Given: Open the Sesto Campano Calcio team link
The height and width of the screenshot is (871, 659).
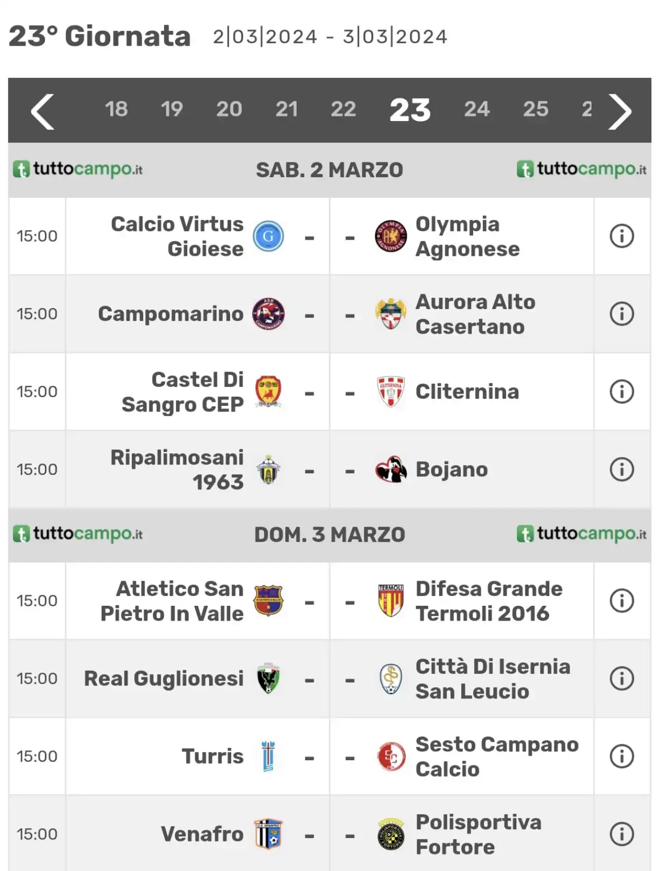Looking at the screenshot, I should (x=497, y=756).
